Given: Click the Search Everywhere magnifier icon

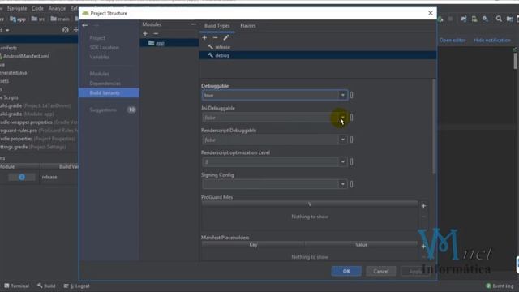Looking at the screenshot, I should pos(499,19).
